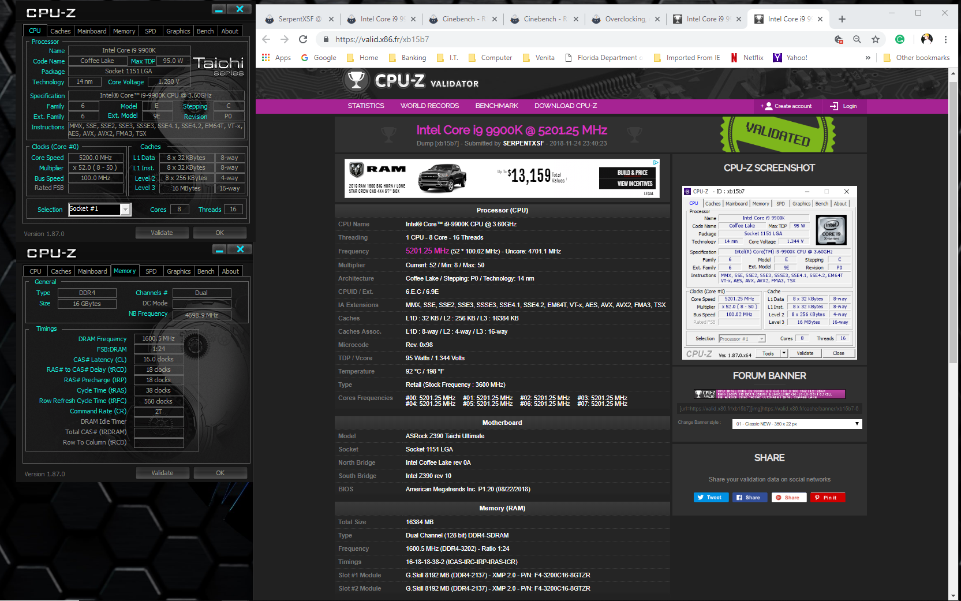The image size is (961, 601).
Task: Open BENCHMARK in the site menu
Action: pyautogui.click(x=497, y=106)
